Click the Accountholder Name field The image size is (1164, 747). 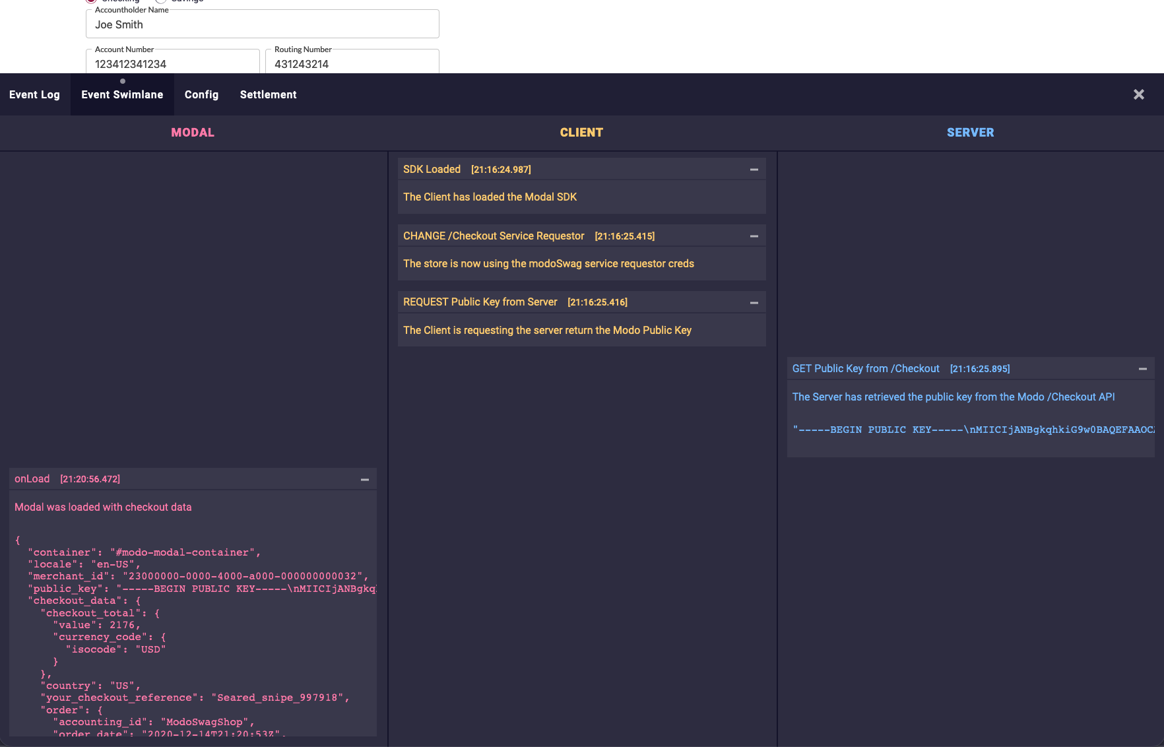263,24
